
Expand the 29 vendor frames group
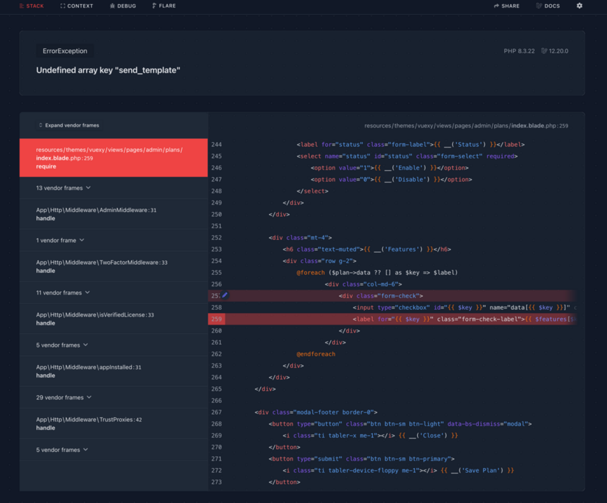[x=113, y=397]
